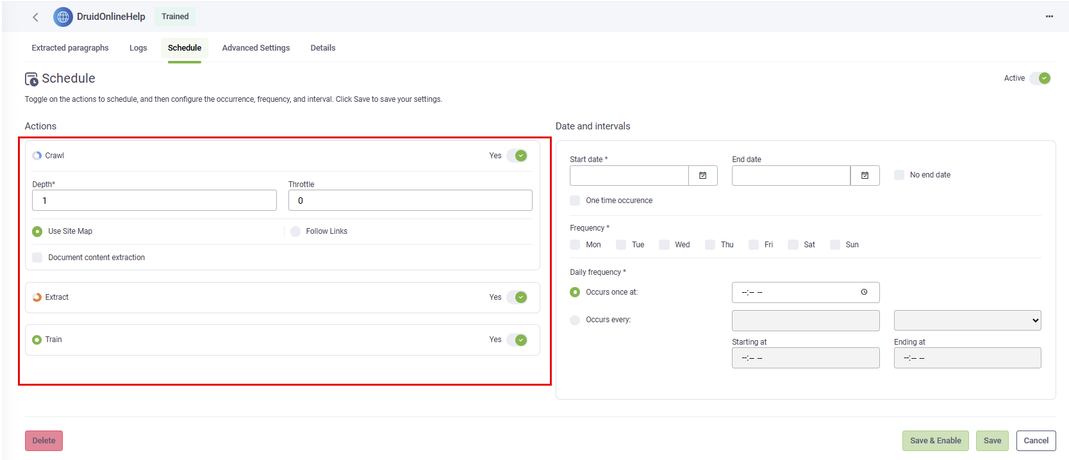Viewport: 1069px width, 460px height.
Task: Click the back arrow icon
Action: pos(35,17)
